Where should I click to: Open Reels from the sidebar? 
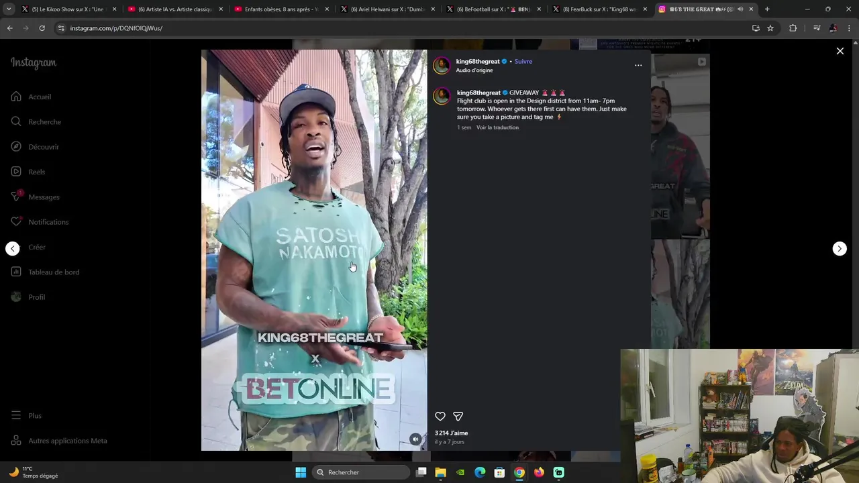28,172
